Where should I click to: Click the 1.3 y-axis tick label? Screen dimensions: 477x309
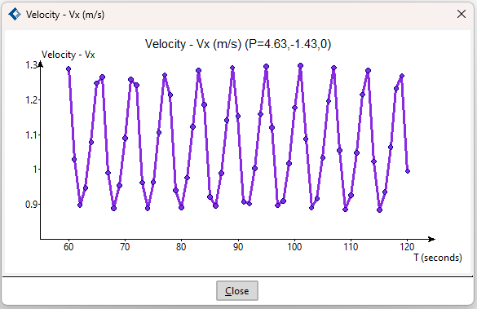(x=31, y=65)
